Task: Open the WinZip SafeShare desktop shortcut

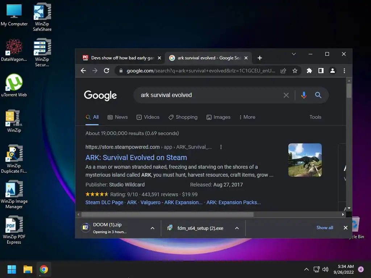Action: [x=42, y=17]
